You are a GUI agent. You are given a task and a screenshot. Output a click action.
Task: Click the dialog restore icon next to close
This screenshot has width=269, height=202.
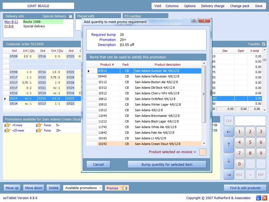click(x=194, y=21)
